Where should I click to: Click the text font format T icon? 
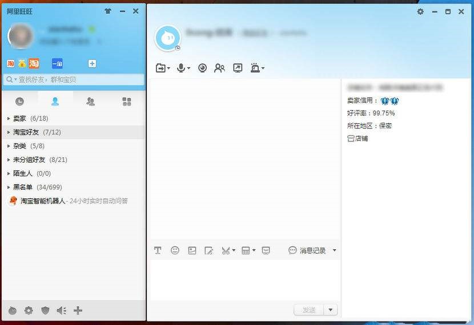[158, 250]
